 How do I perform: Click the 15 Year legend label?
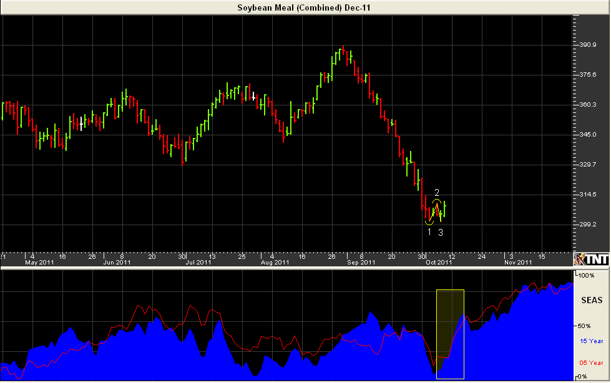[592, 341]
